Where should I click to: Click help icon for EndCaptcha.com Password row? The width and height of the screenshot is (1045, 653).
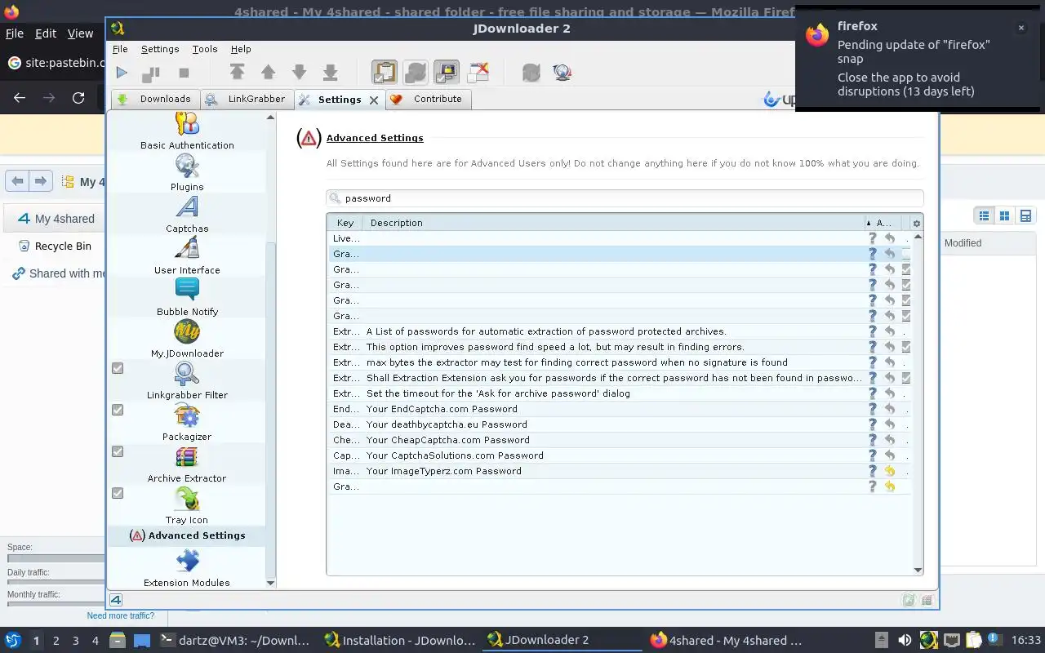click(872, 409)
